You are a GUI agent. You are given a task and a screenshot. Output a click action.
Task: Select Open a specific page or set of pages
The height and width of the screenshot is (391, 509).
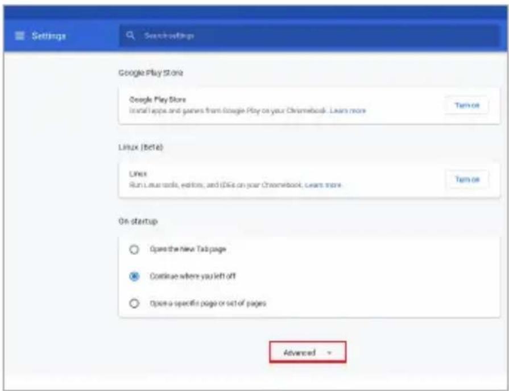(x=134, y=304)
